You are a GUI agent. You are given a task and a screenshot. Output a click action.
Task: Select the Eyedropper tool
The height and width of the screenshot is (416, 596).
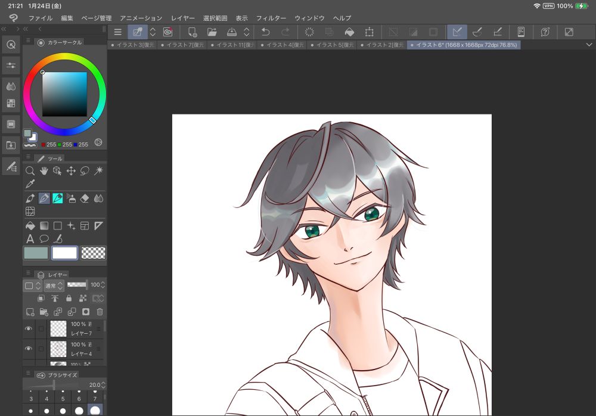30,184
